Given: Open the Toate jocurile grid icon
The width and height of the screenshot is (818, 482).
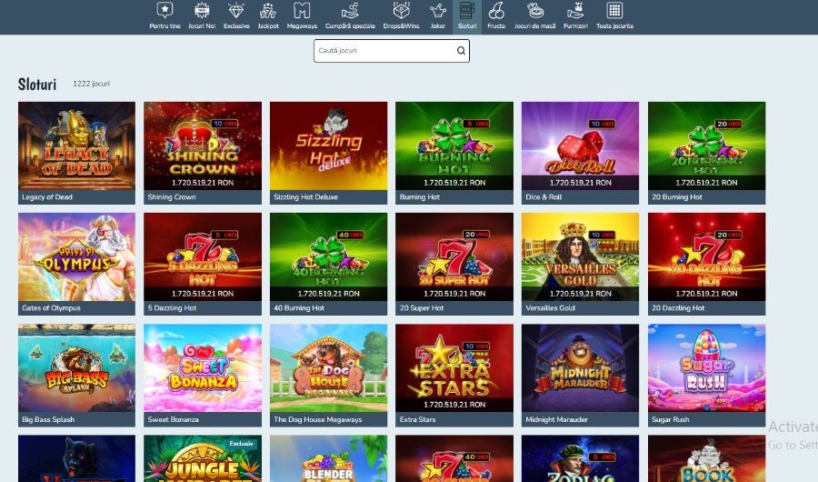Looking at the screenshot, I should (614, 10).
